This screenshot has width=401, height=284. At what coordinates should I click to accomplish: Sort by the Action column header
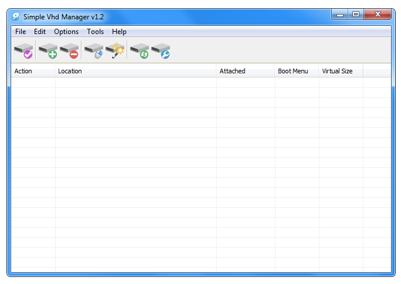(33, 71)
